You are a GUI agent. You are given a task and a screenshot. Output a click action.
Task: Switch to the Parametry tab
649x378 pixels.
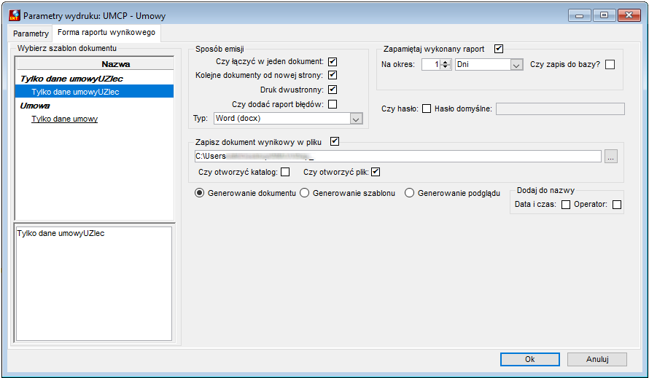[31, 34]
